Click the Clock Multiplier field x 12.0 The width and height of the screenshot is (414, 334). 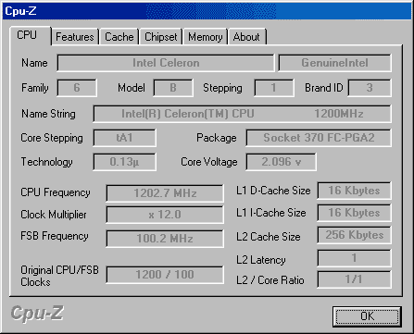tap(165, 215)
